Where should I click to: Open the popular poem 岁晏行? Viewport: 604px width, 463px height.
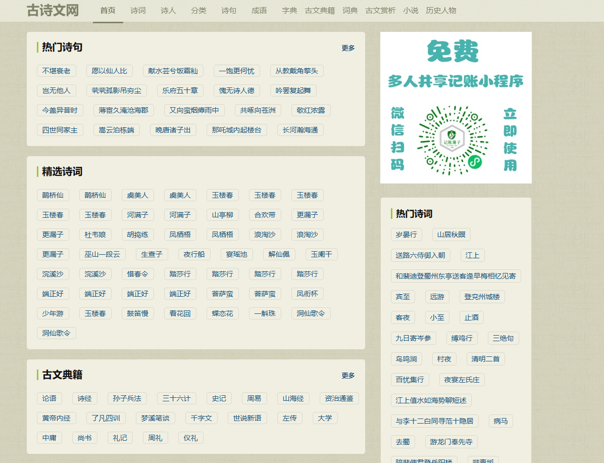pyautogui.click(x=406, y=235)
